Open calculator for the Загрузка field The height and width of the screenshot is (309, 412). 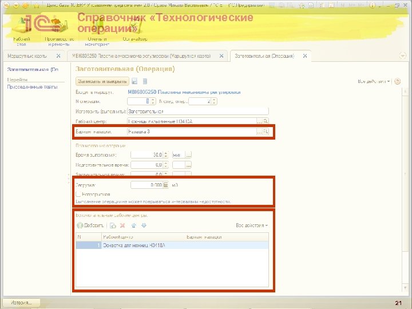166,185
